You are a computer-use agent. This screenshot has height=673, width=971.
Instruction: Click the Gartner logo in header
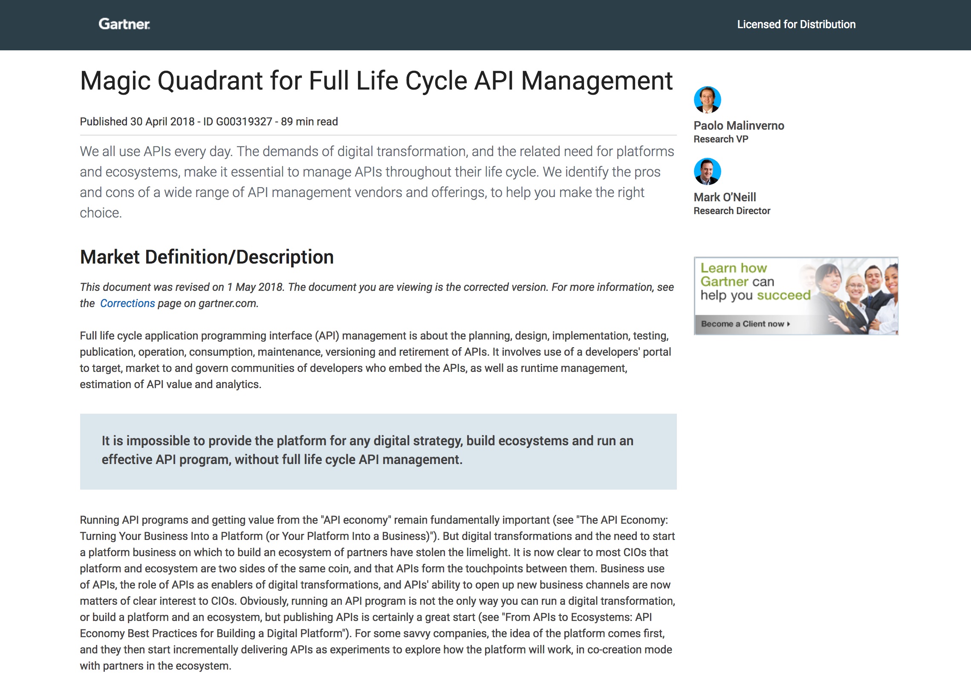pos(124,24)
